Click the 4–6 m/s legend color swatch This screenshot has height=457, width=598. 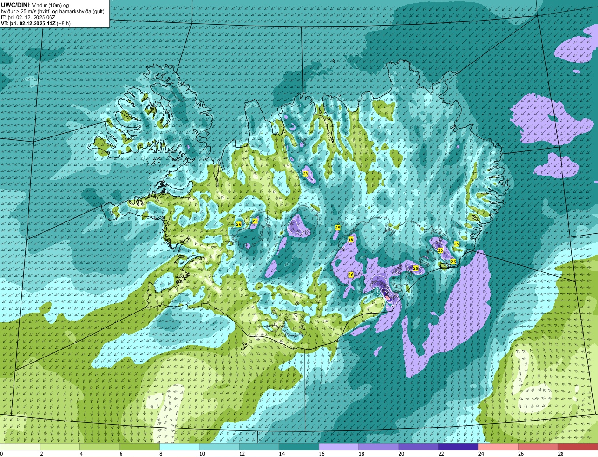(x=100, y=447)
